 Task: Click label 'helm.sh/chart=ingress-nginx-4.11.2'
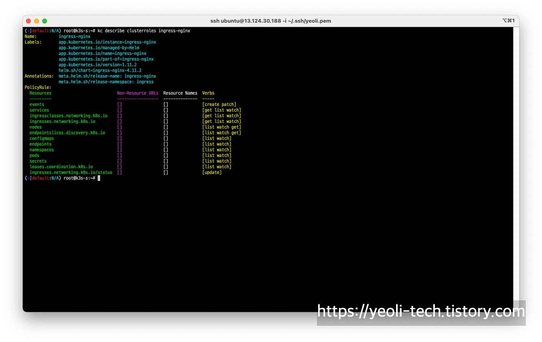point(100,70)
